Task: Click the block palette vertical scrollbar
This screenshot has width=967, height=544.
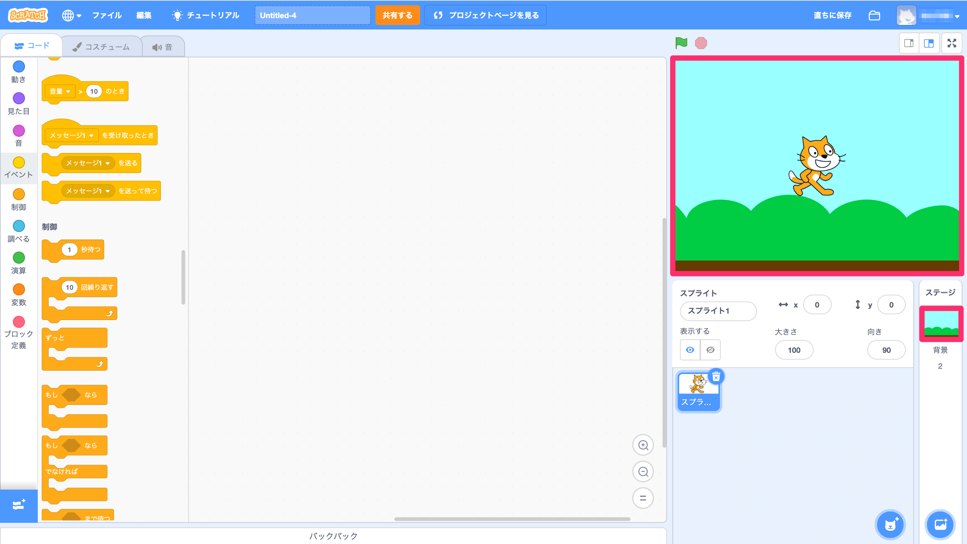Action: (x=183, y=277)
